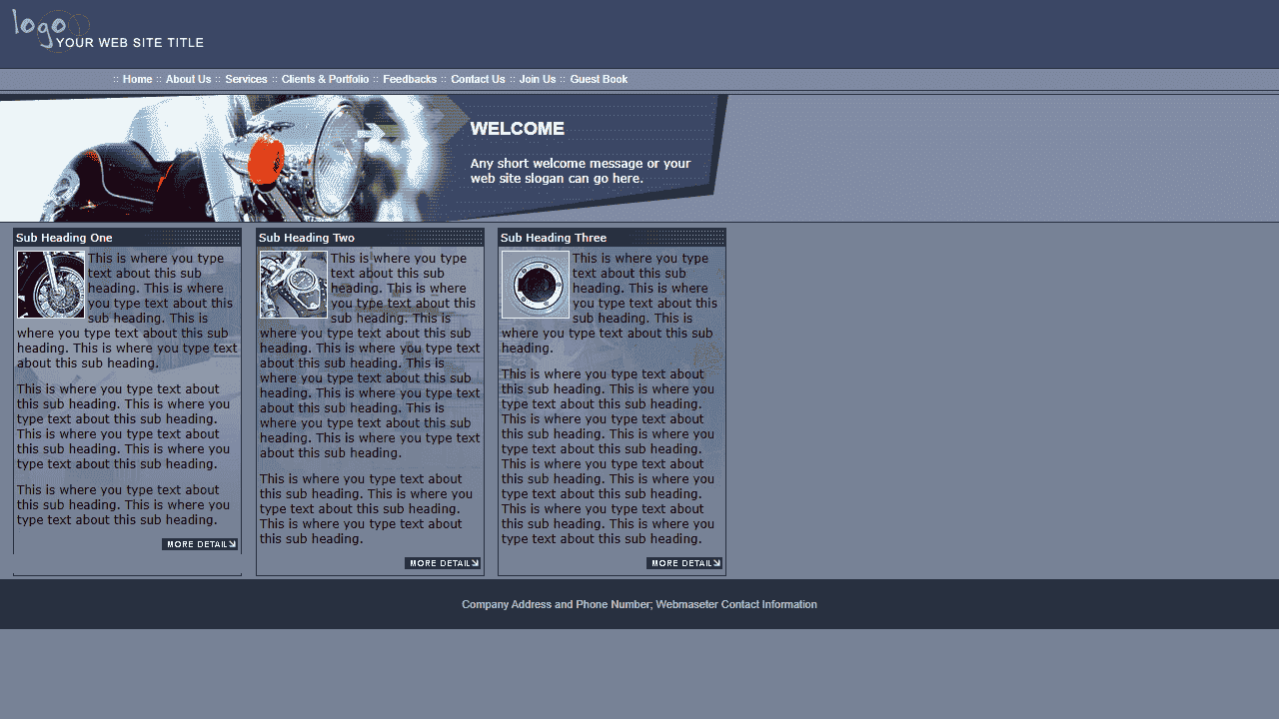Select Clients & Portfolio in navigation
The image size is (1279, 719).
click(325, 80)
